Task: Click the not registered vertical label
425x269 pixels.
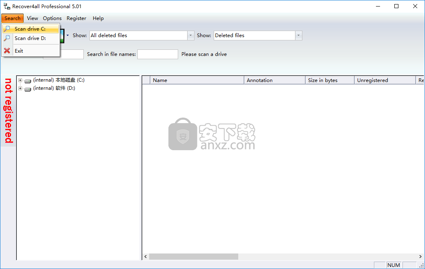Action: click(x=9, y=111)
